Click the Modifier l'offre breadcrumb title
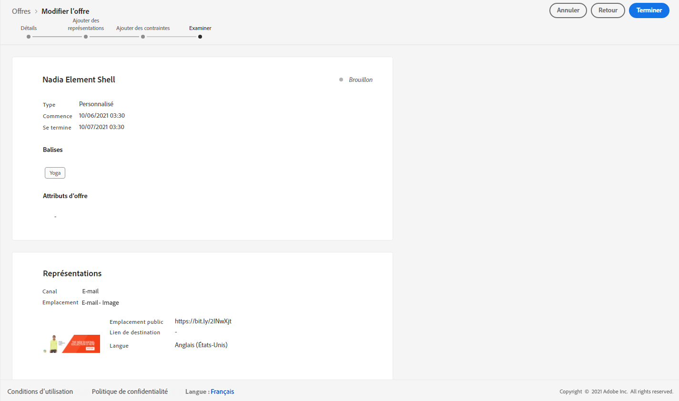The height and width of the screenshot is (401, 679). point(65,11)
